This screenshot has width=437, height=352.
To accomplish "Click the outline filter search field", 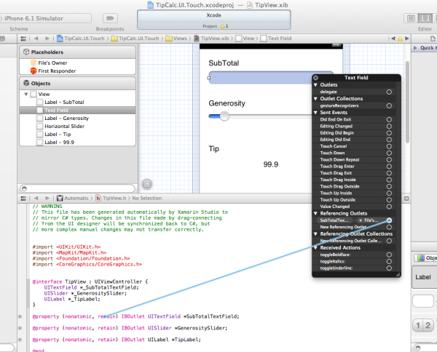I will [x=77, y=188].
